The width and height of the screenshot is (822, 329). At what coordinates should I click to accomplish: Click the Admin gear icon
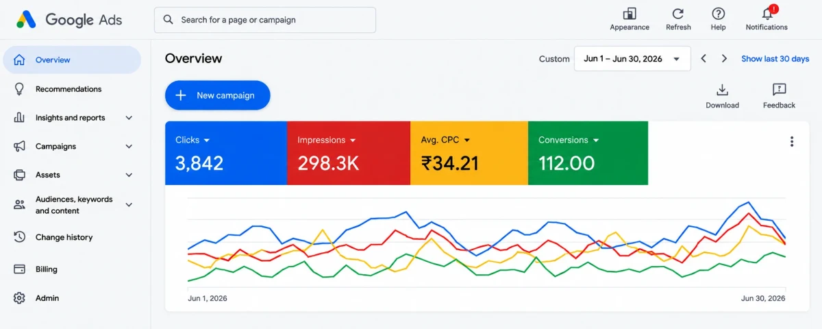[x=20, y=298]
